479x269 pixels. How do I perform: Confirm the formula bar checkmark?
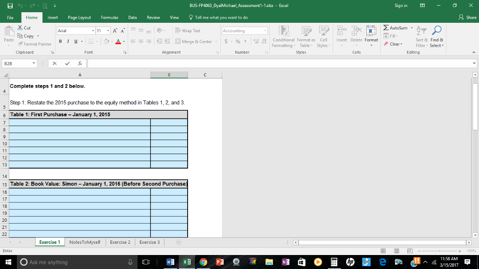pyautogui.click(x=67, y=64)
